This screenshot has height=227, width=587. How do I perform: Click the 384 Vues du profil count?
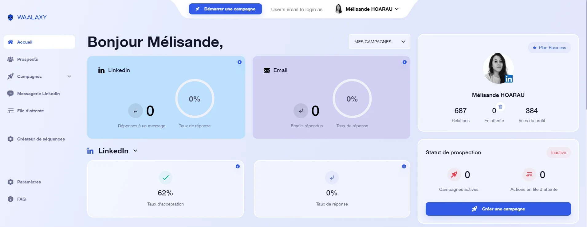tap(532, 111)
